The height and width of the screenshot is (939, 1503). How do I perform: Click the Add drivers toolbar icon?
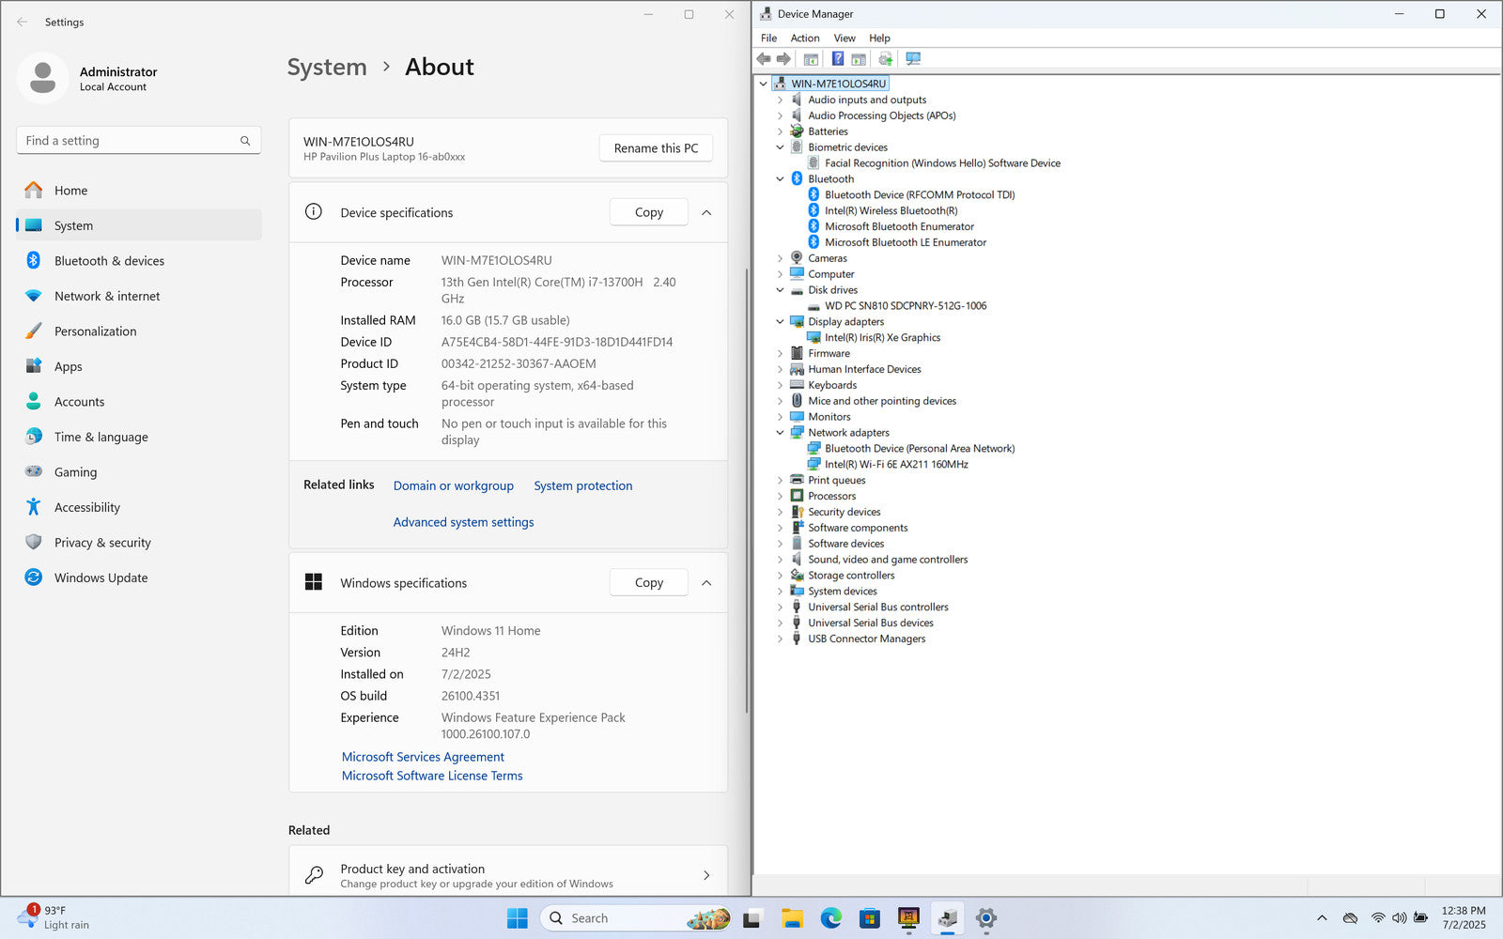coord(885,59)
